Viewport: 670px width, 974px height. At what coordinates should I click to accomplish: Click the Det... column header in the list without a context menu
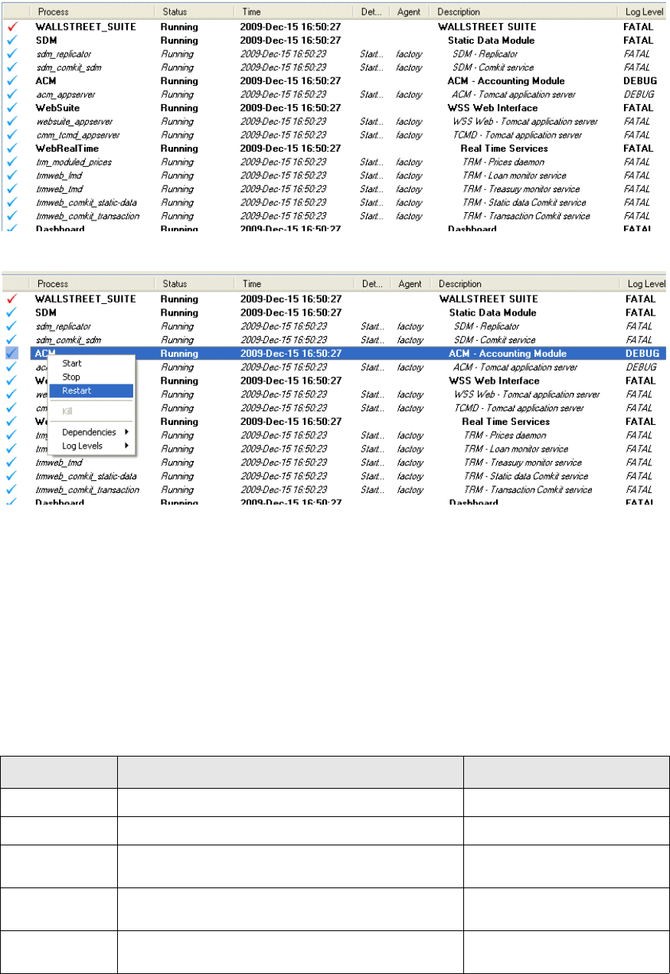tap(372, 12)
